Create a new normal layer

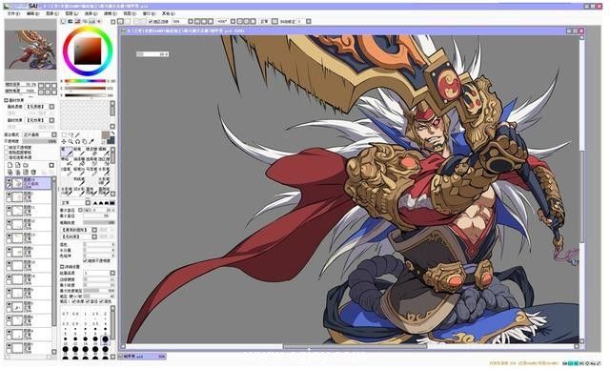pos(10,165)
